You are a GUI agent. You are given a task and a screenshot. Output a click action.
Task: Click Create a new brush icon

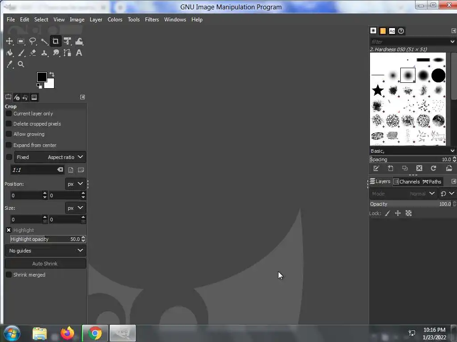[x=391, y=168]
